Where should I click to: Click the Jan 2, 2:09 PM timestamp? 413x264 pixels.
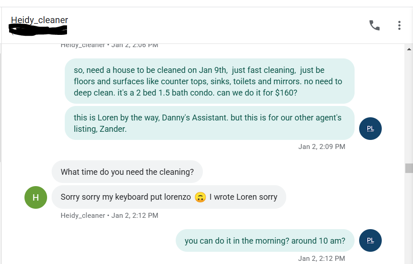click(322, 147)
